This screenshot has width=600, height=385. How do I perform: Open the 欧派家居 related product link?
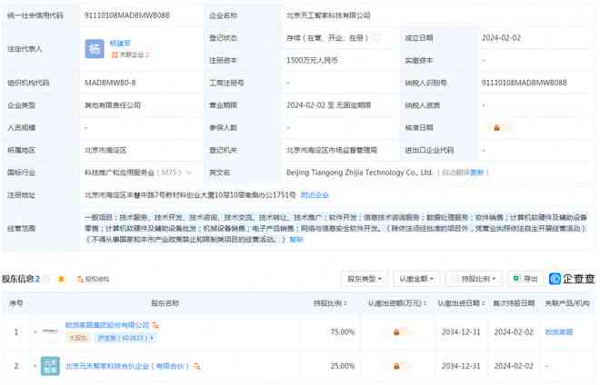point(559,331)
